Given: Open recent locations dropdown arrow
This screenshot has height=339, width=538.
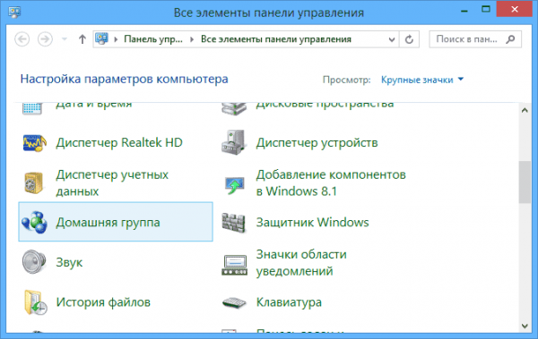Looking at the screenshot, I should (x=65, y=39).
